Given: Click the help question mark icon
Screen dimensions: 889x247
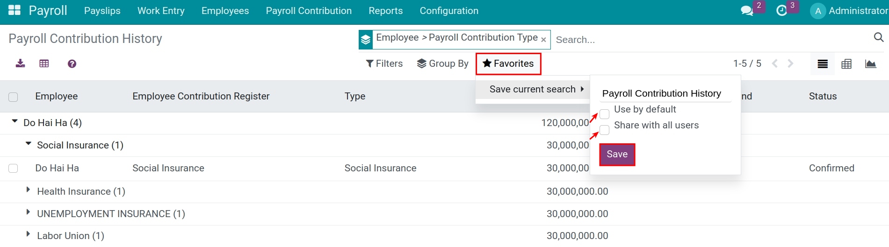Looking at the screenshot, I should pyautogui.click(x=72, y=64).
